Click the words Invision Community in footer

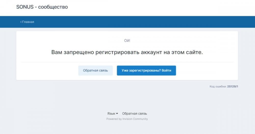coord(135,119)
